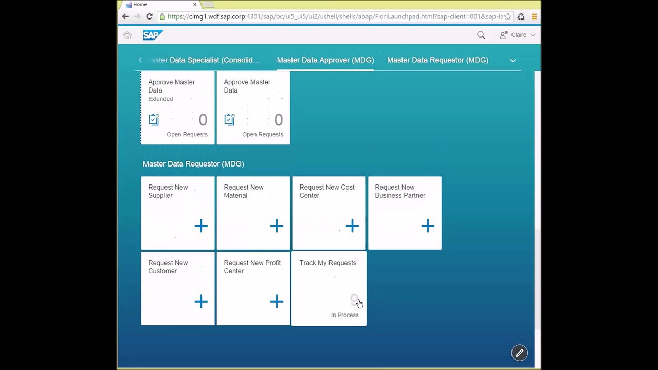Open Request New Cost Center tile
The image size is (658, 370).
[x=329, y=213]
